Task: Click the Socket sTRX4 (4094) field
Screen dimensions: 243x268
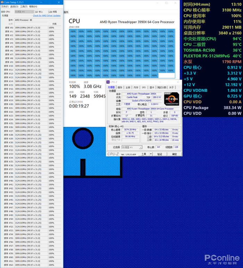Action: (142, 101)
